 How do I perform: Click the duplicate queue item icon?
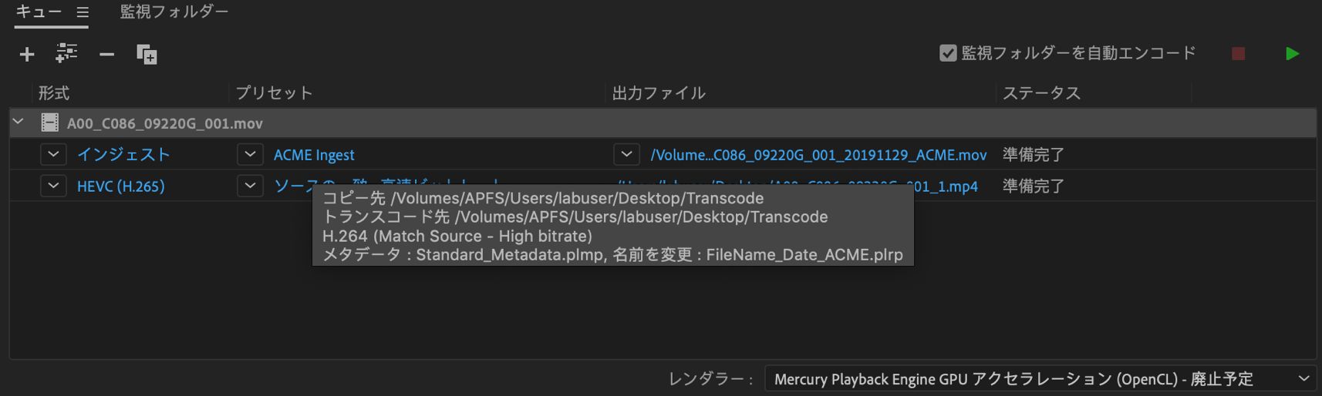tap(147, 54)
